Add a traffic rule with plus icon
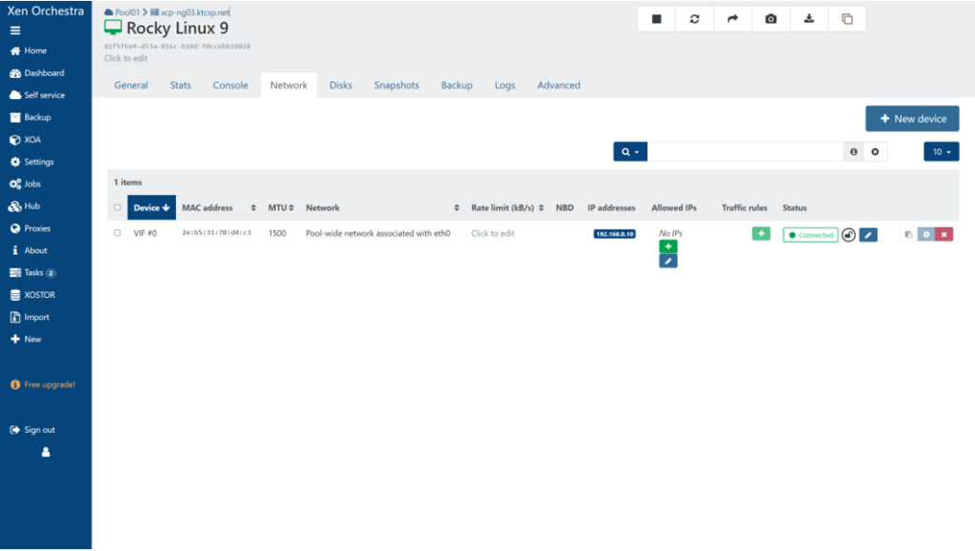Screen dimensions: 975x551 click(x=761, y=233)
